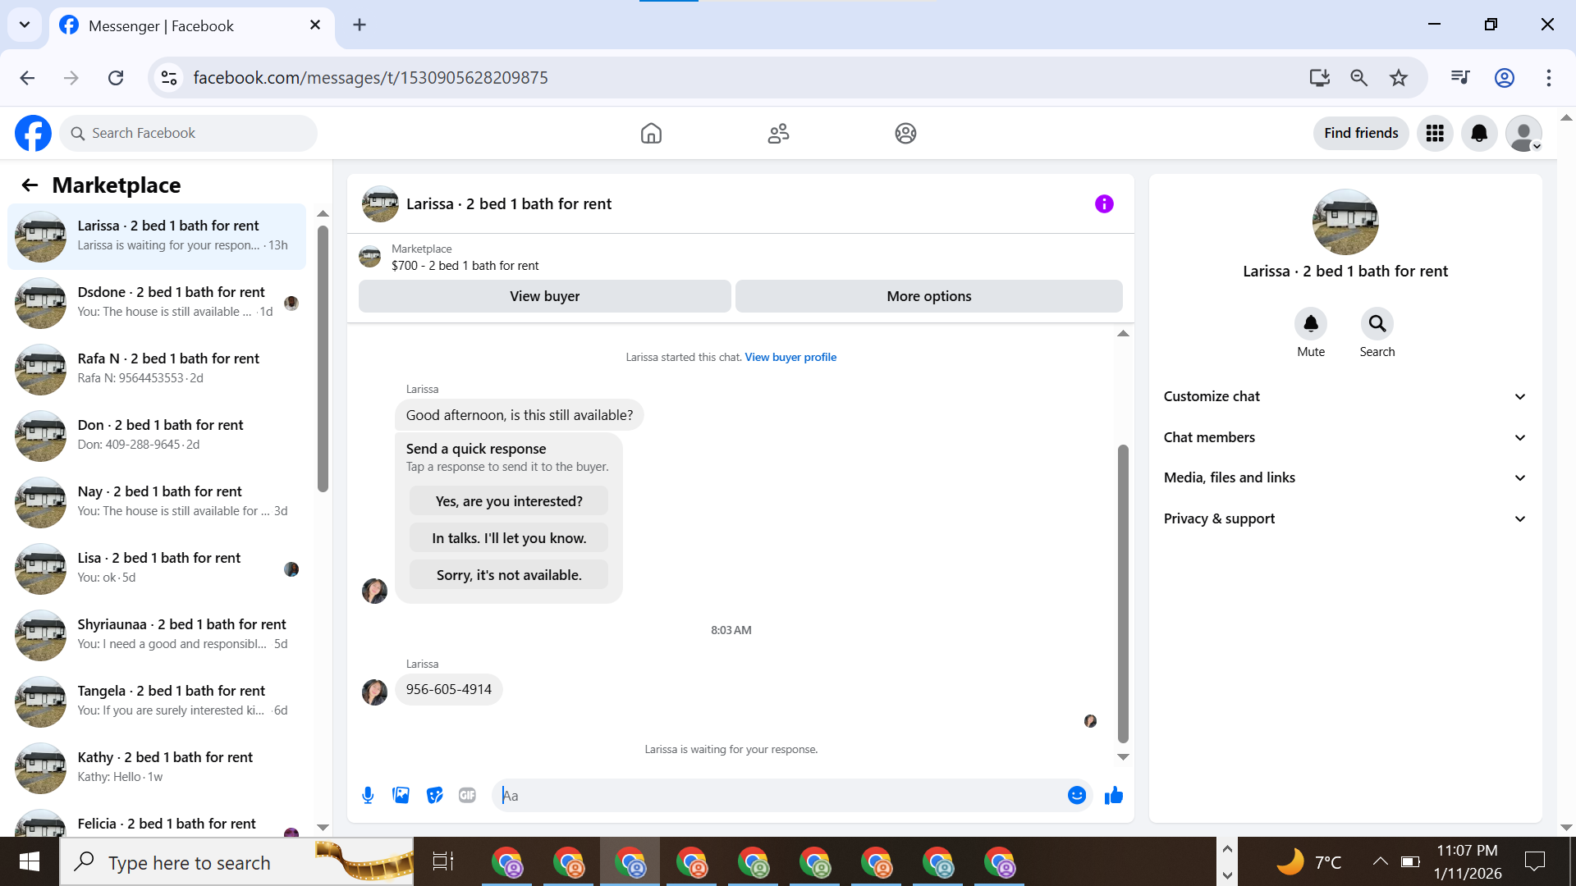Open Shyriaunaa conversation in the chat list

(x=157, y=635)
